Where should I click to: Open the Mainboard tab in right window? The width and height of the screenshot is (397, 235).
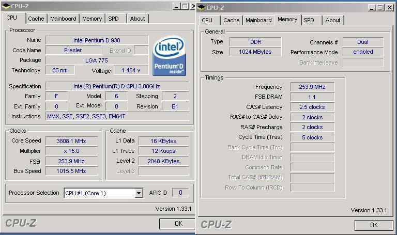coord(258,20)
